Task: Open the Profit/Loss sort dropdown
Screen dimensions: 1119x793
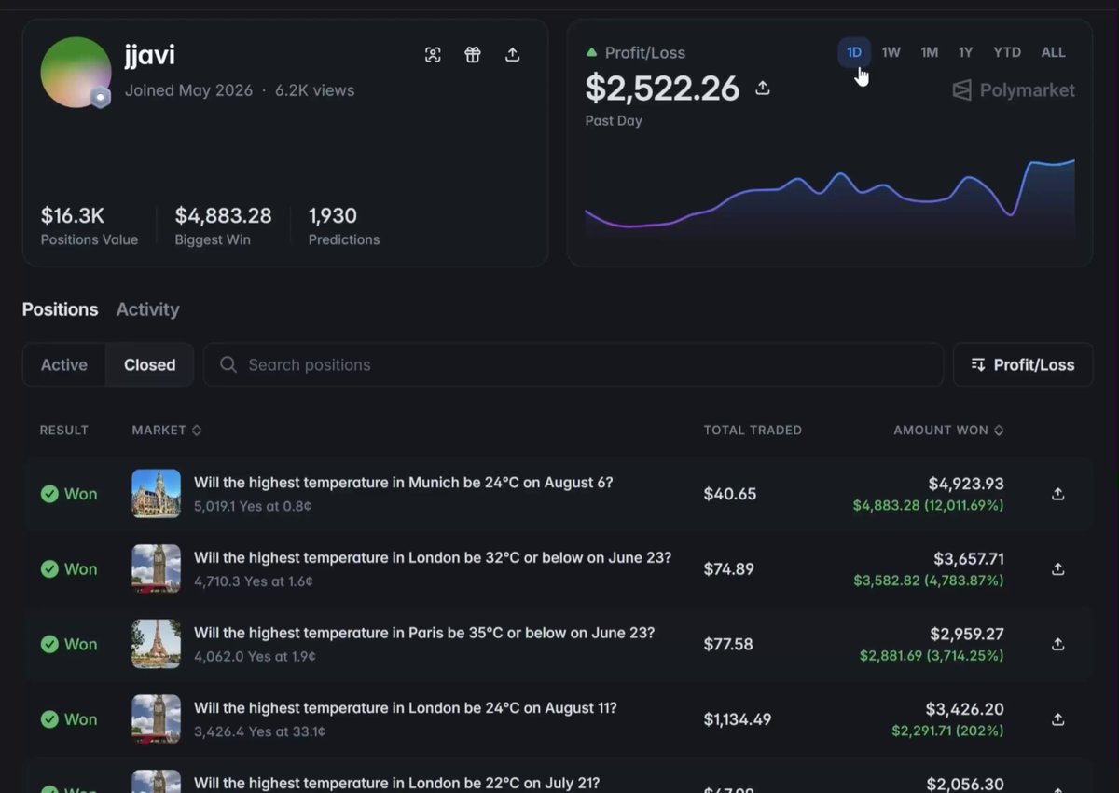Action: pyautogui.click(x=1023, y=365)
